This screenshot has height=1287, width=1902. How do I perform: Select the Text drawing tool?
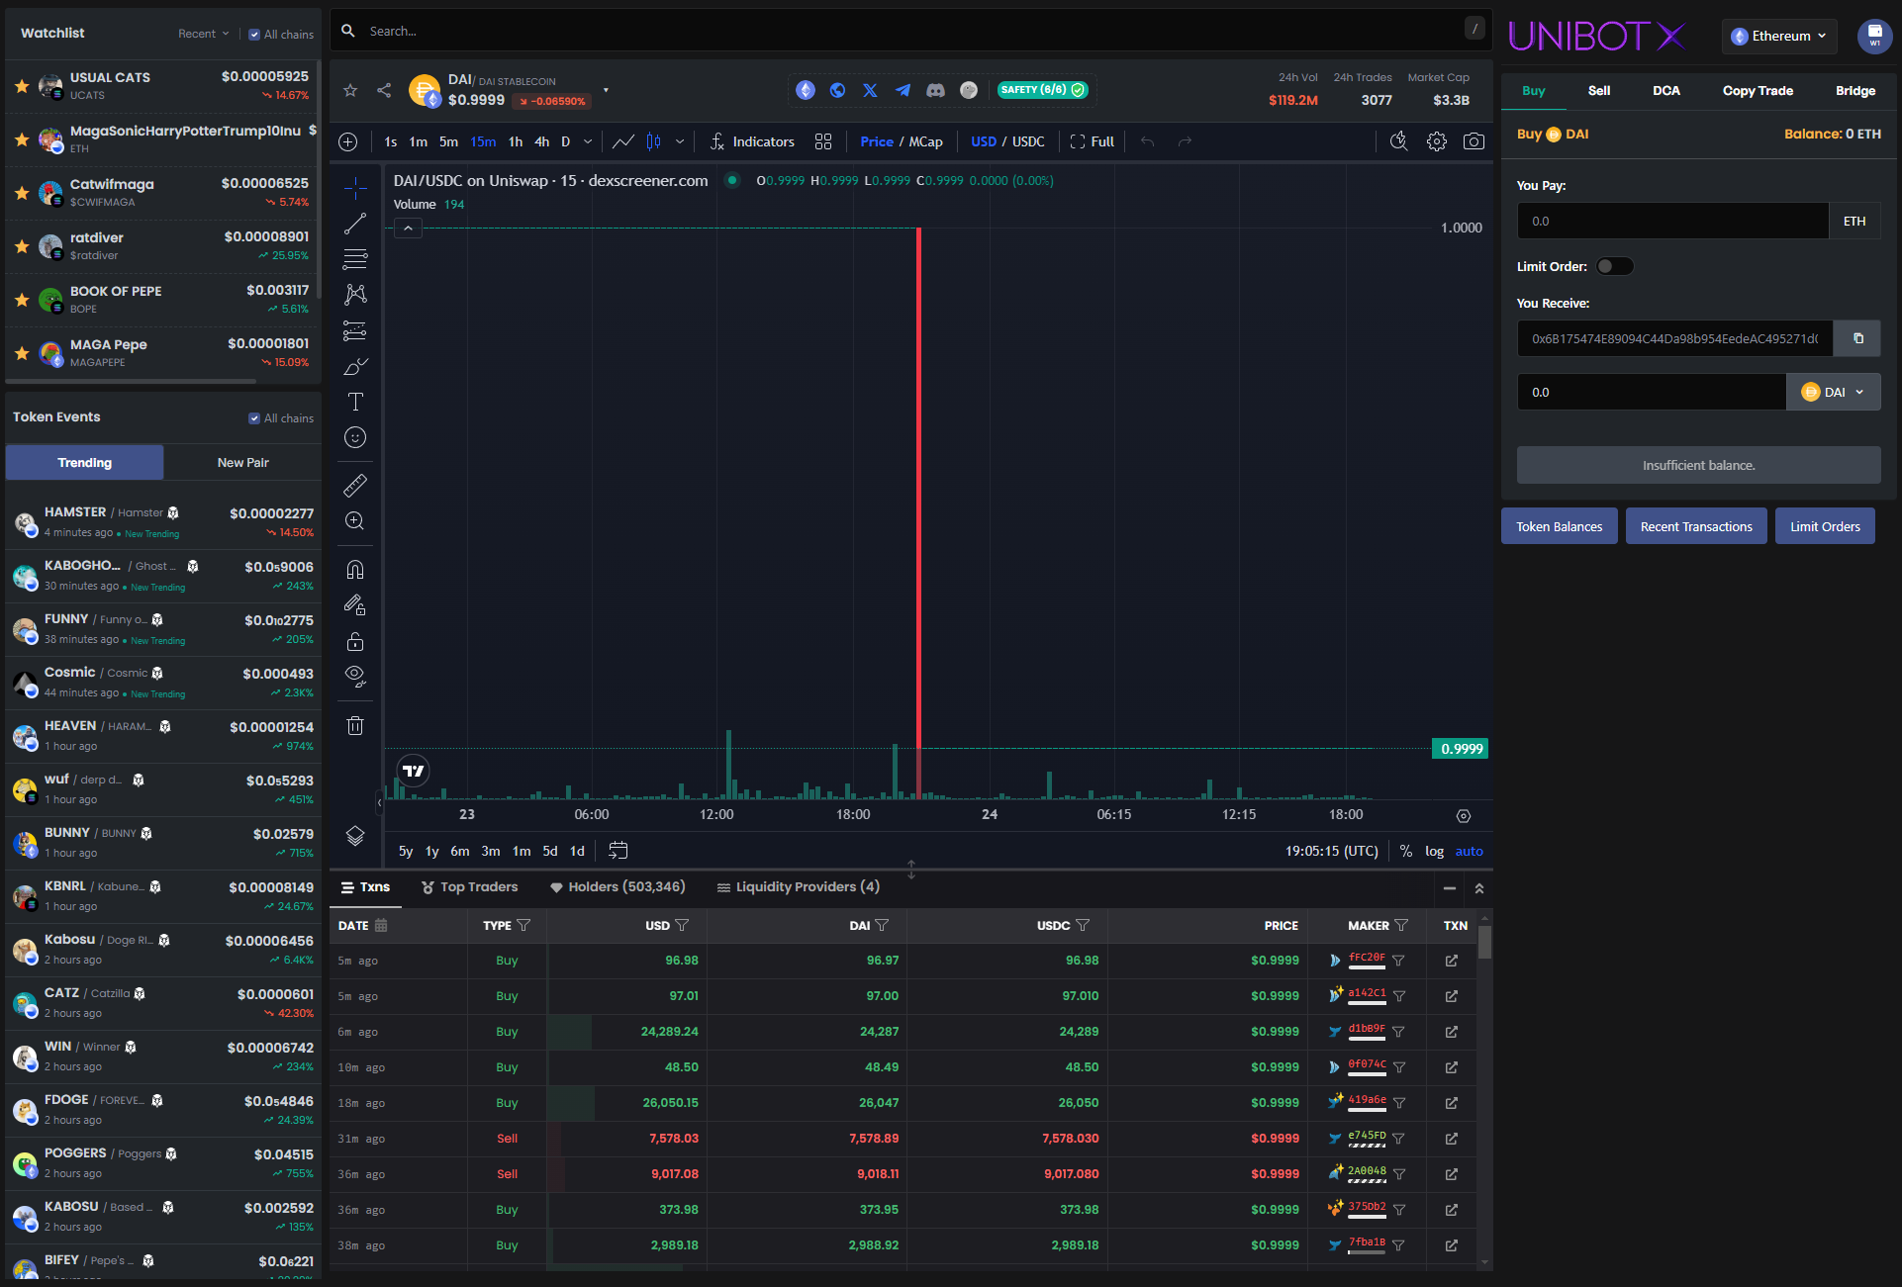(x=355, y=402)
